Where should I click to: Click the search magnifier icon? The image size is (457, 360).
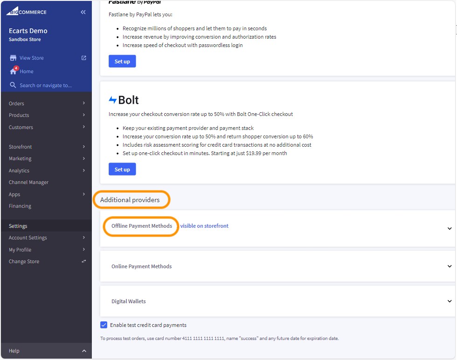pos(13,85)
